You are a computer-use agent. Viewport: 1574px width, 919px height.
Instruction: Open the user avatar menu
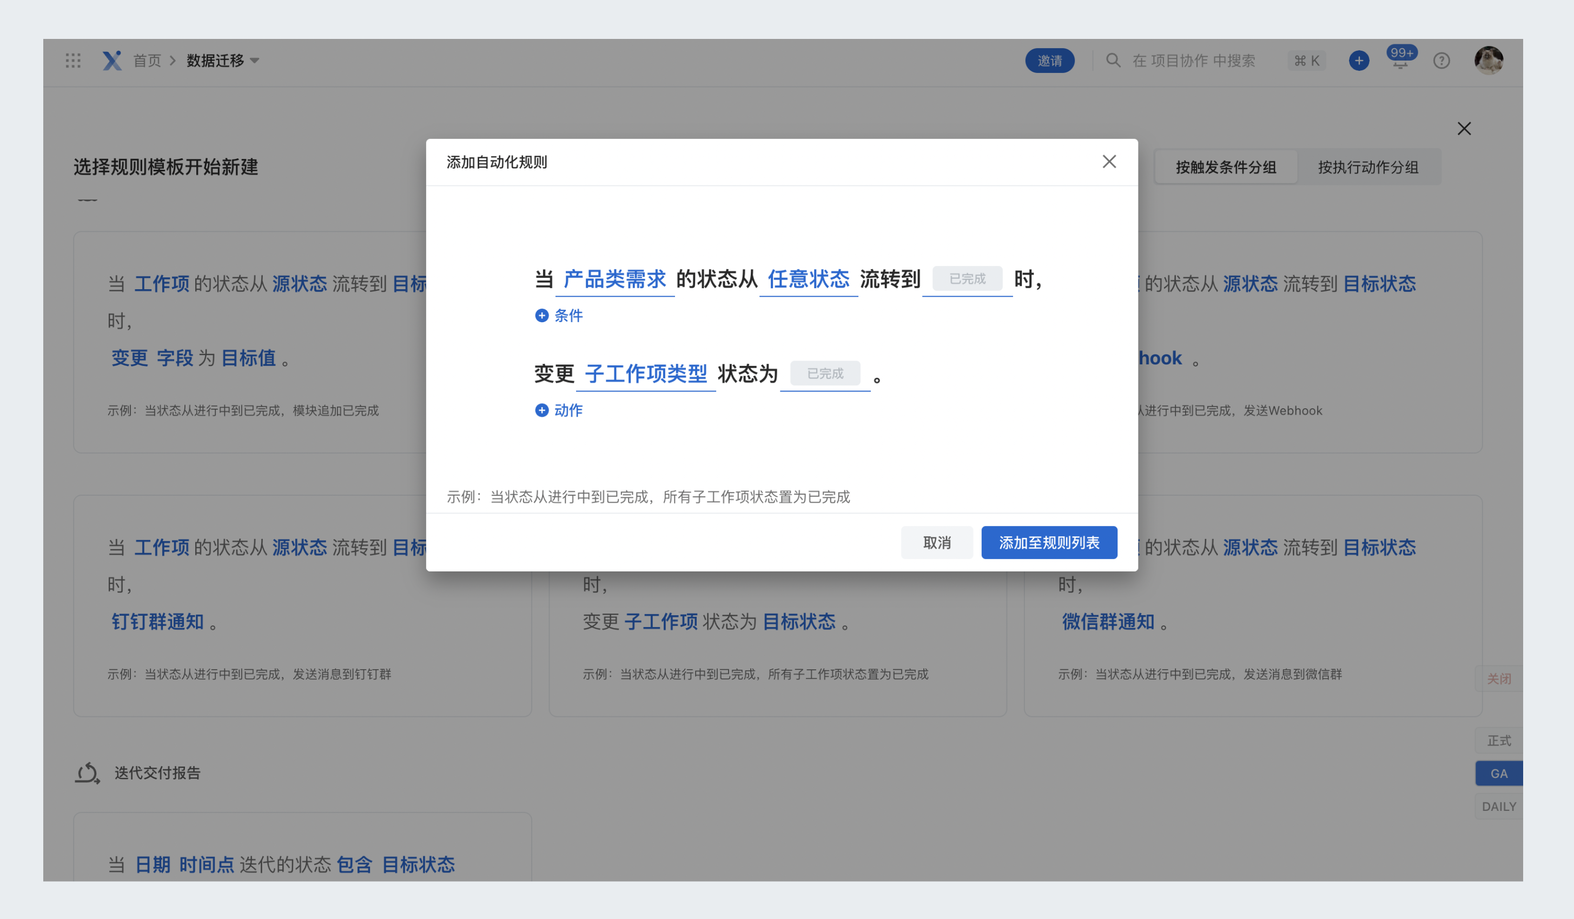1489,61
